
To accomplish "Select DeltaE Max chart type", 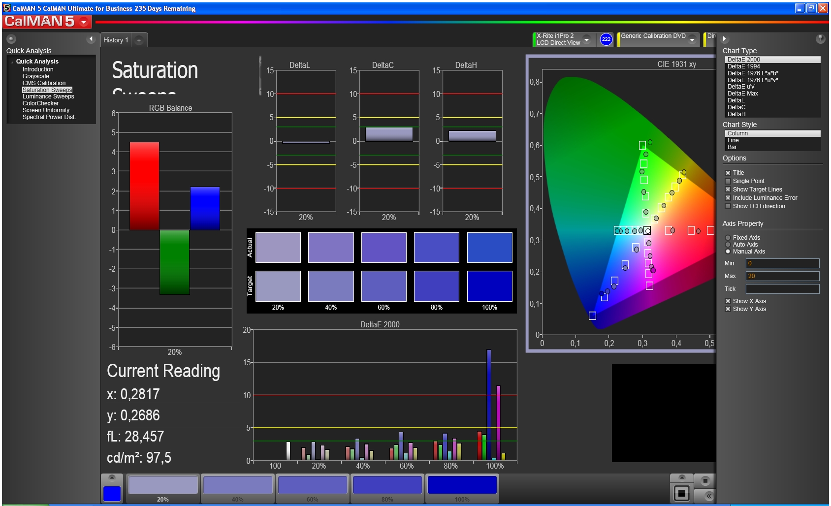I will 772,94.
